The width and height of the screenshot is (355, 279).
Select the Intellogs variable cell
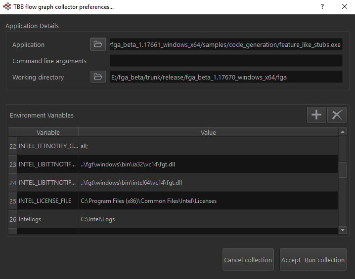pyautogui.click(x=47, y=219)
